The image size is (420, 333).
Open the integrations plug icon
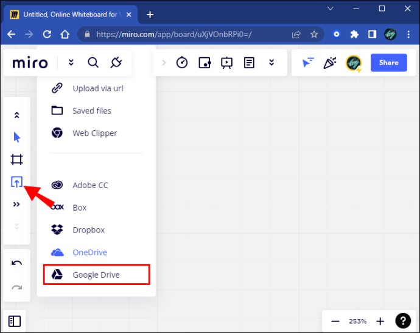point(116,63)
